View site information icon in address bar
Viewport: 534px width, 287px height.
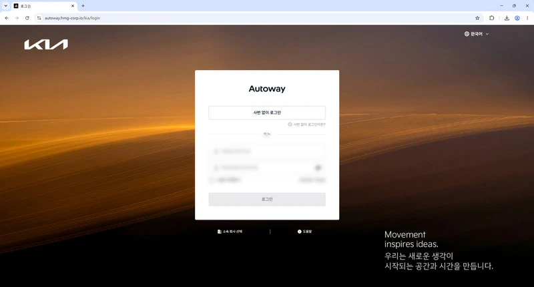tap(39, 18)
